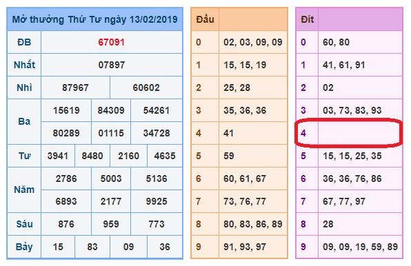Click the Ba prize row label

click(x=24, y=122)
